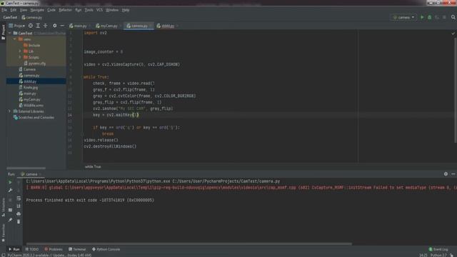Collapse the venv folder
The image size is (457, 257).
click(14, 39)
